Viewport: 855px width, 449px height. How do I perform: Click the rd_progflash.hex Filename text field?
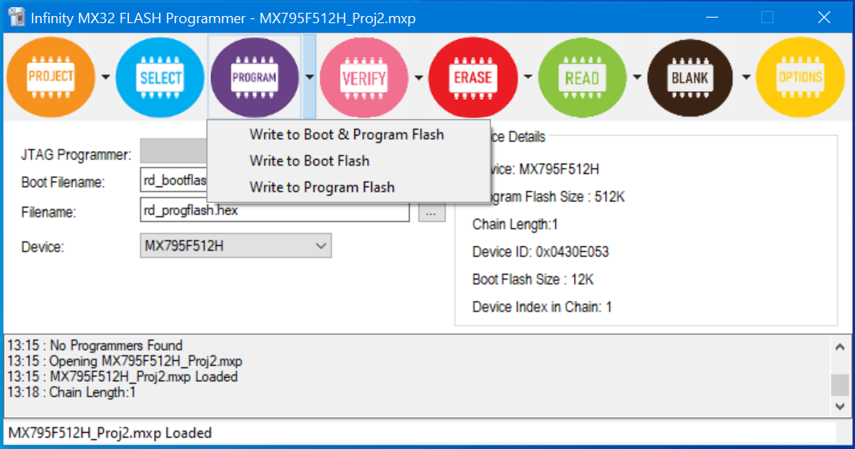pyautogui.click(x=274, y=212)
